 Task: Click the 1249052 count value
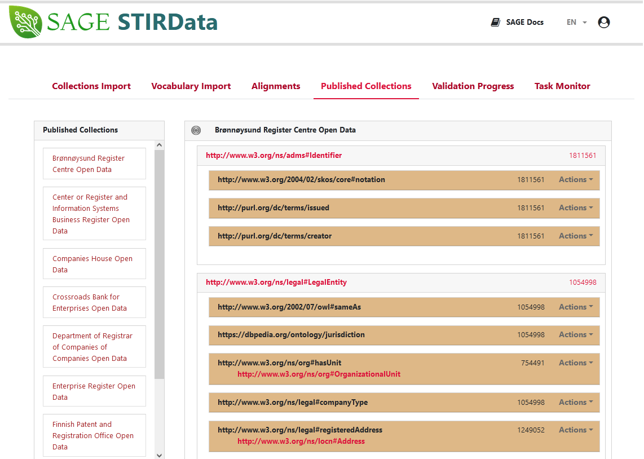click(x=531, y=430)
